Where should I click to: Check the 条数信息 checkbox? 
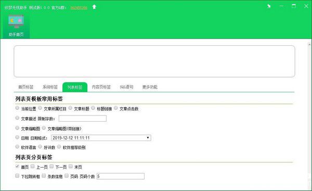[x=44, y=176]
